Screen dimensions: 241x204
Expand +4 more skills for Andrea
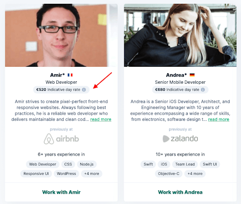pos(195,173)
